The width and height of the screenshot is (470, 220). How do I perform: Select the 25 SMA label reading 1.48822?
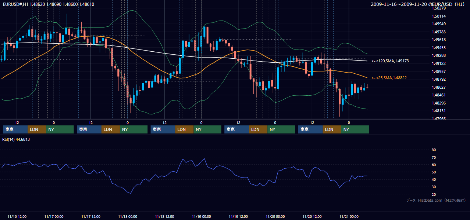click(389, 78)
